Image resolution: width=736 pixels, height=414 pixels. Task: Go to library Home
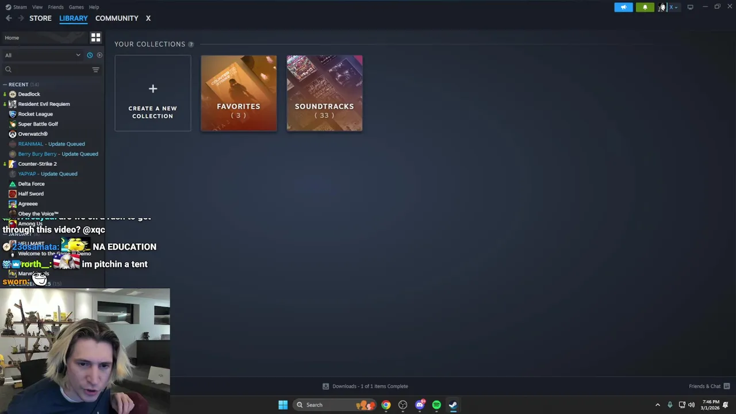[x=45, y=38]
